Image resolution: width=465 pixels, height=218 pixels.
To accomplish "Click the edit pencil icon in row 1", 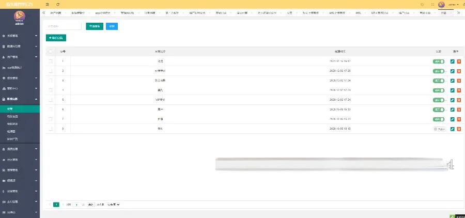I will tap(452, 61).
